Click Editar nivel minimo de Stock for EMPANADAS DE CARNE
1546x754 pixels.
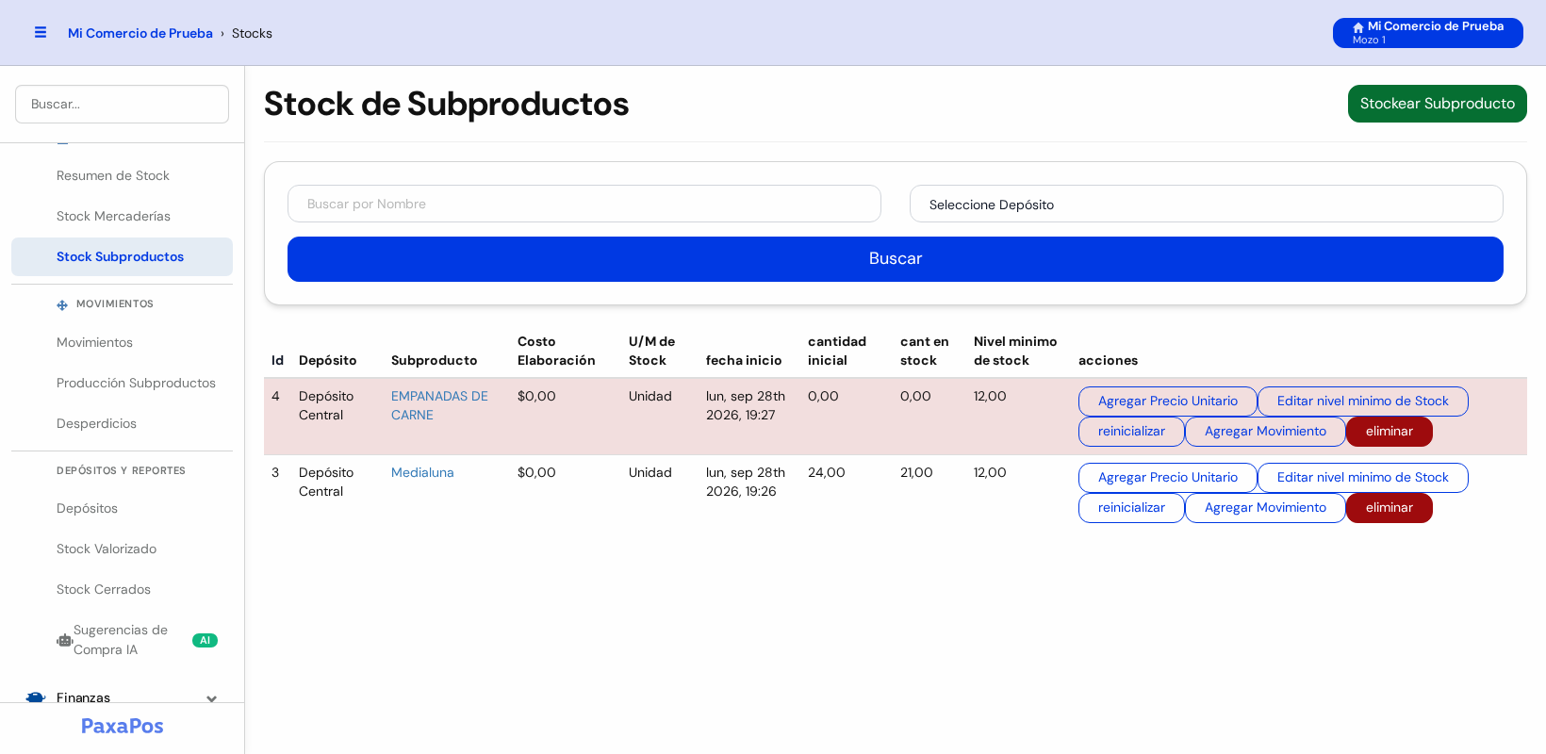[x=1363, y=402]
